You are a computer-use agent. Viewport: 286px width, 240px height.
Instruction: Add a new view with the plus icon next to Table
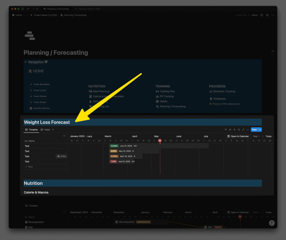[53, 130]
